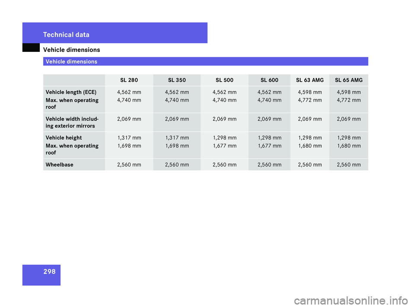Click SL 500 wheelbase '2,560 mm'

coord(224,165)
